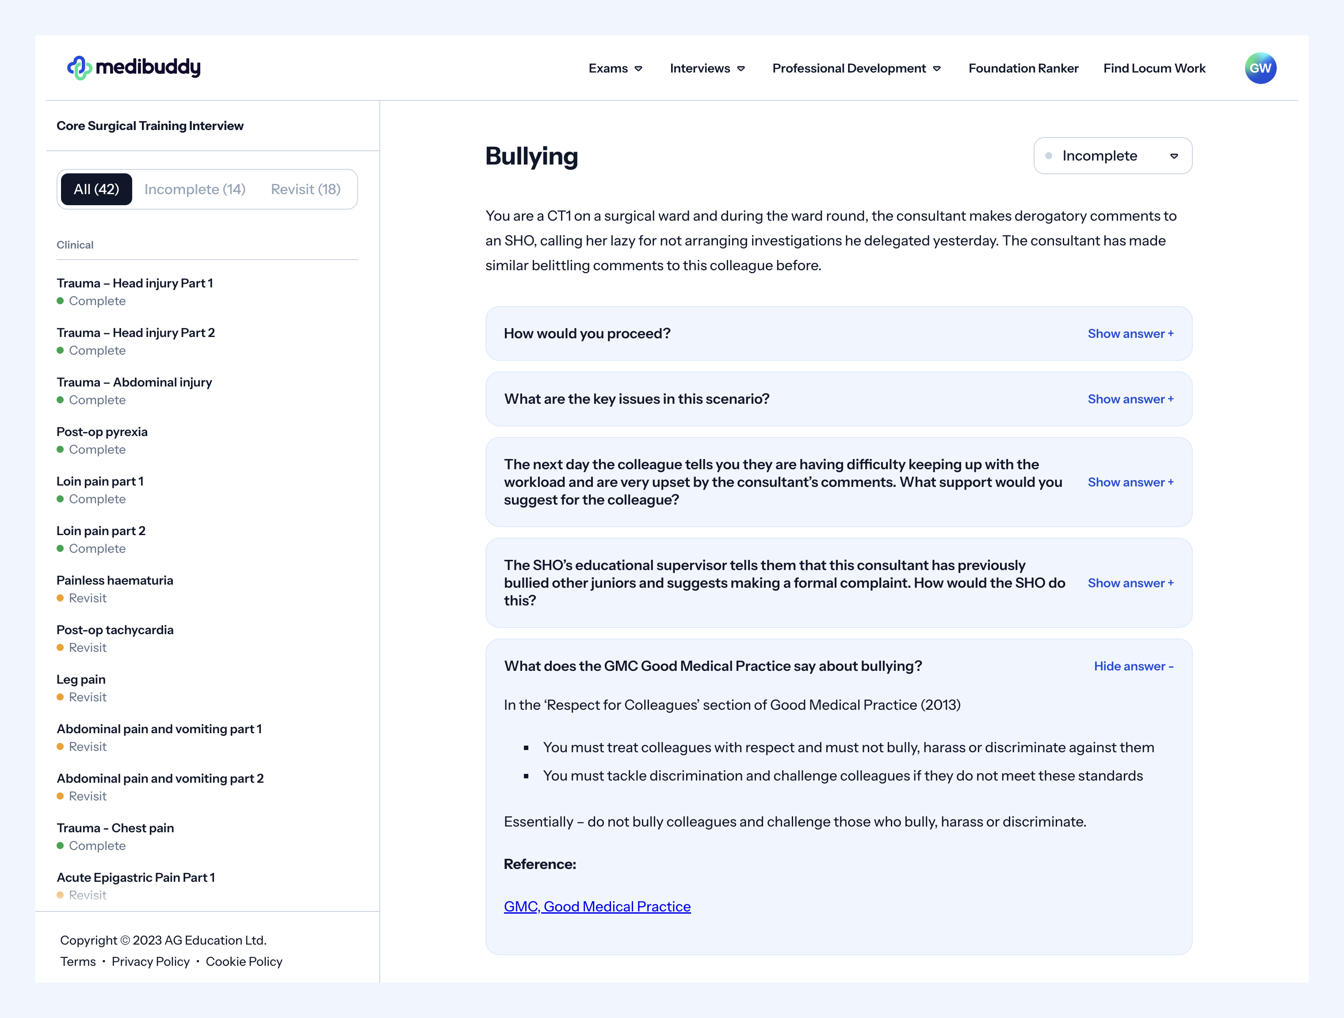Click the Core Surgical Training Interview heading
This screenshot has width=1344, height=1018.
click(x=149, y=125)
